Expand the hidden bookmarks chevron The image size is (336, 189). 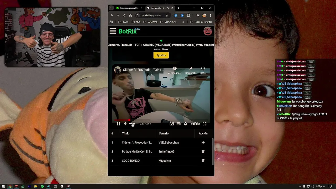click(x=183, y=22)
